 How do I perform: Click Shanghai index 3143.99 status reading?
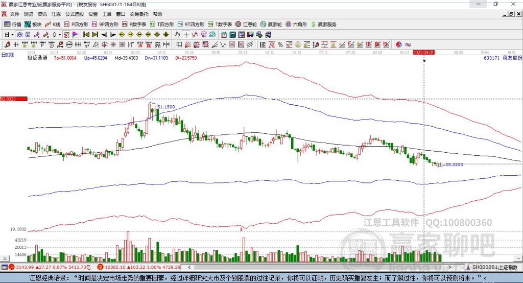[25, 267]
